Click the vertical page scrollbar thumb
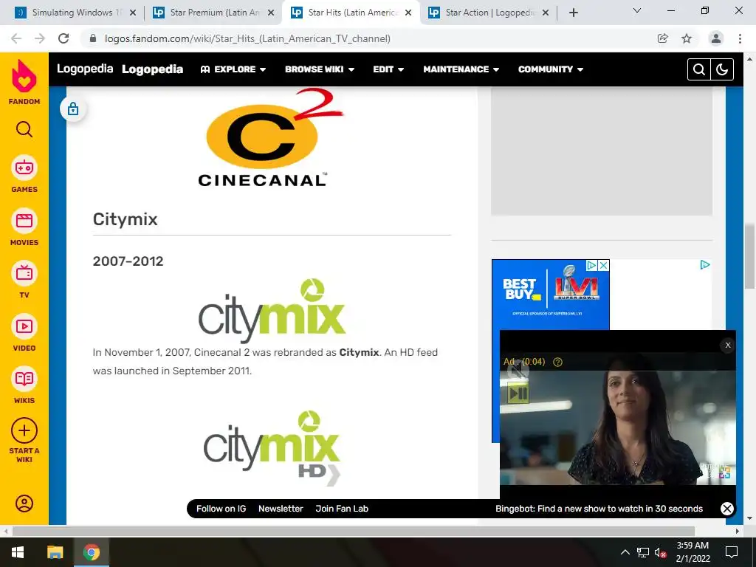Screen dimensions: 756x567 (x=749, y=257)
